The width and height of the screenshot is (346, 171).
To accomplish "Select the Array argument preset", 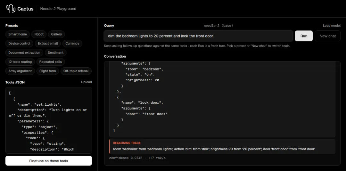I will (x=20, y=71).
